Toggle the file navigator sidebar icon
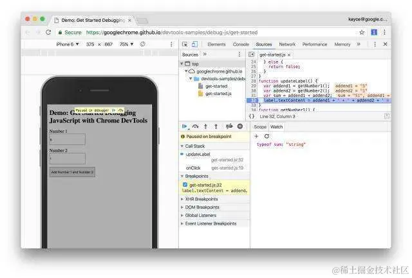Screen dimensions: 412x278 coord(252,55)
